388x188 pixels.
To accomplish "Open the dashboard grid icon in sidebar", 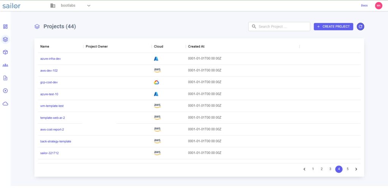I will (x=5, y=26).
